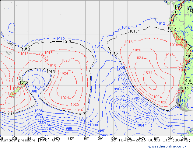The image size is (193, 149).
Task: Click the 1004 label inside the low east of New Zealand
Action: click(39, 87)
